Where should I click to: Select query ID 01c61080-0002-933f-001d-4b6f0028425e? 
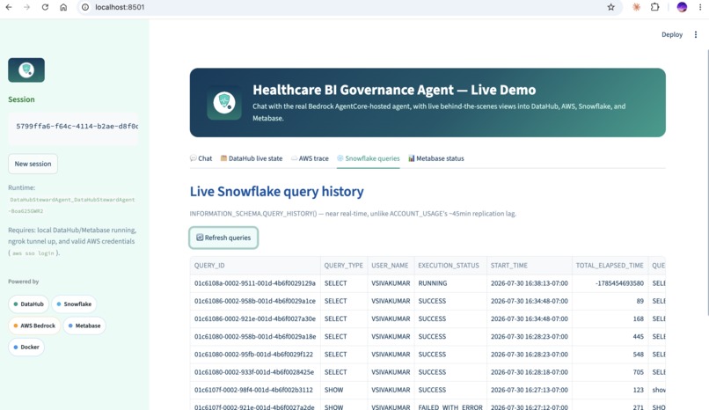point(255,372)
